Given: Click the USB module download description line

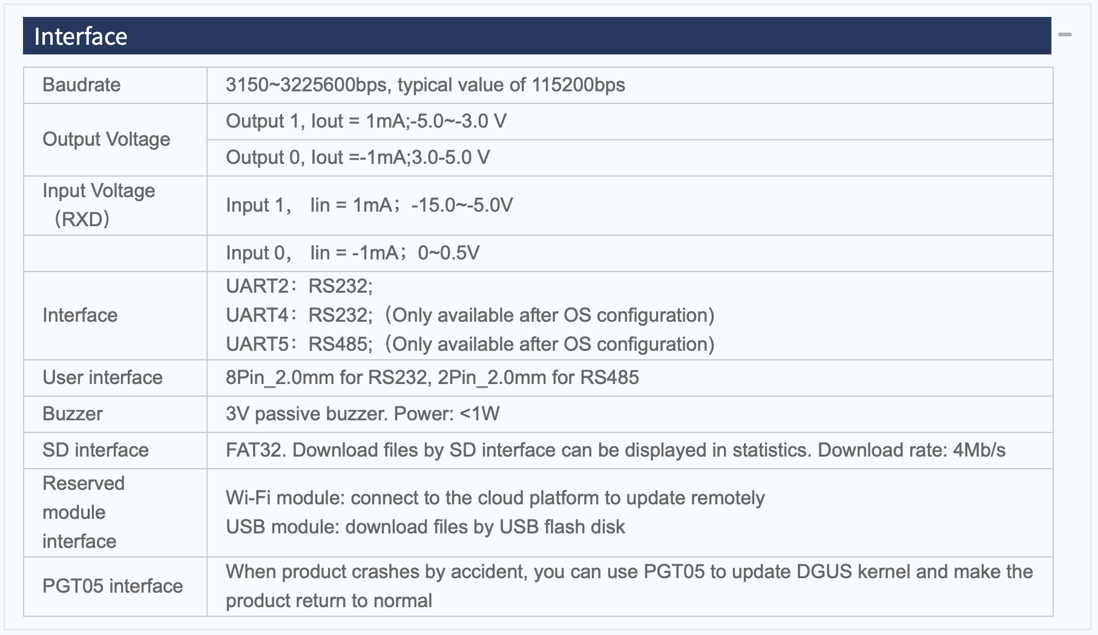Looking at the screenshot, I should click(426, 527).
